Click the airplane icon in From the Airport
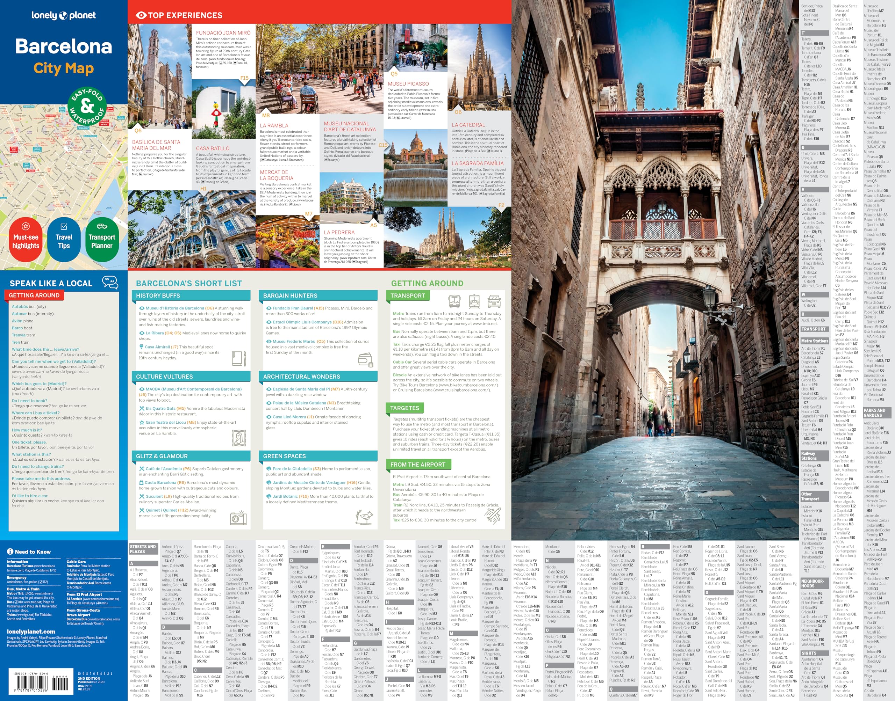The image size is (895, 701). pos(492,516)
